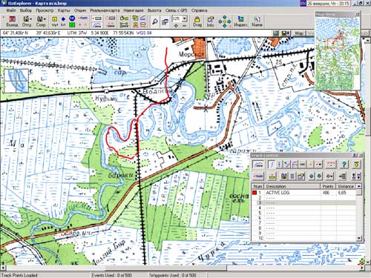Click the magnifying glass zoom tool
Viewport: 371px width, 278px height.
(x=155, y=21)
